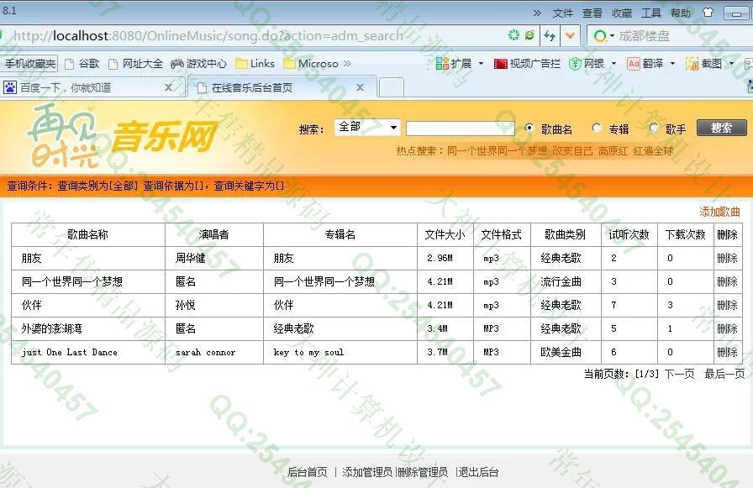
Task: Click the 翻译 translate icon
Action: 634,64
